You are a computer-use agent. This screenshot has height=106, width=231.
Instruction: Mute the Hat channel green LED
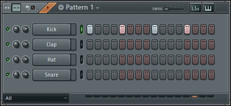pos(8,59)
